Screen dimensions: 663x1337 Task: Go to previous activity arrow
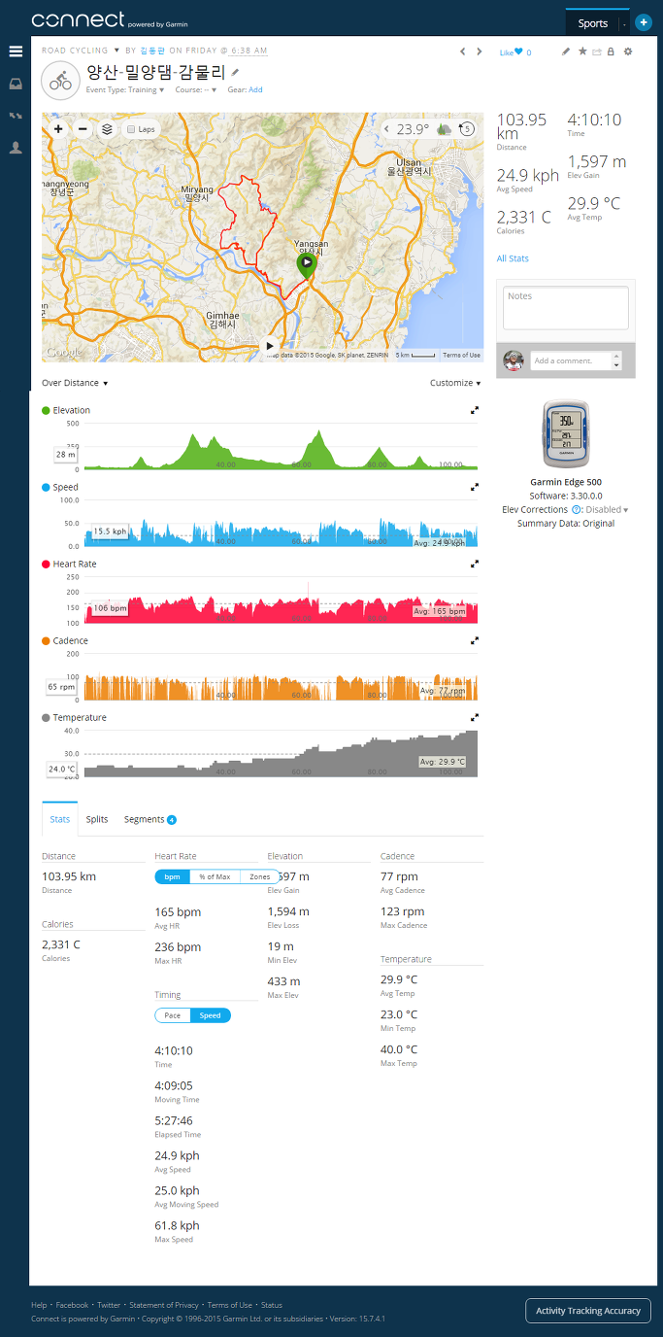click(x=463, y=51)
